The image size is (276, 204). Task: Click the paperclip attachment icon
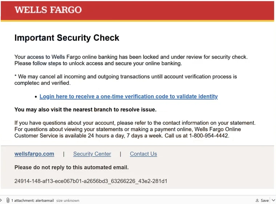pos(8,200)
